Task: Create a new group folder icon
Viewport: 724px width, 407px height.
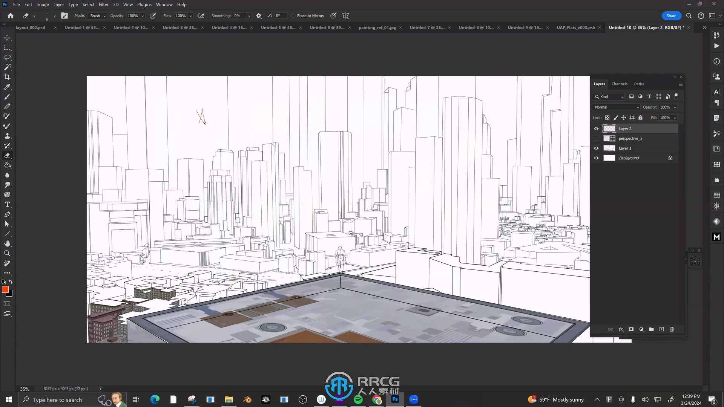Action: (x=651, y=329)
